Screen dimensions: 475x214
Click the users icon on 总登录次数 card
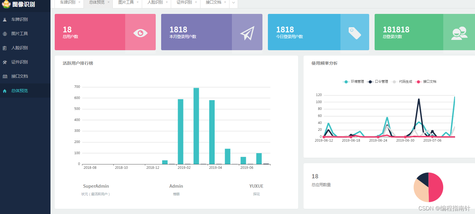[x=459, y=33]
